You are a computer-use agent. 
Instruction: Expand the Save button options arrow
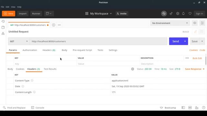click(x=202, y=41)
